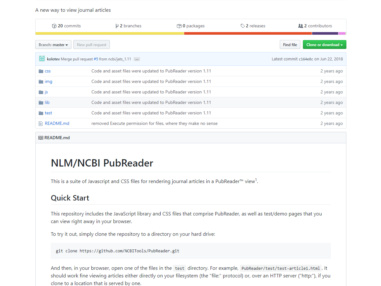381x286 pixels.
Task: Click the red language bar segment
Action: (248, 33)
